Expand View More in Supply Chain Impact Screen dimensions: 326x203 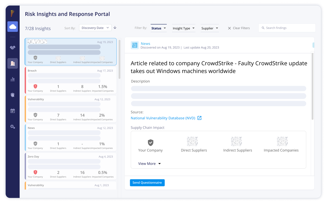tap(149, 164)
